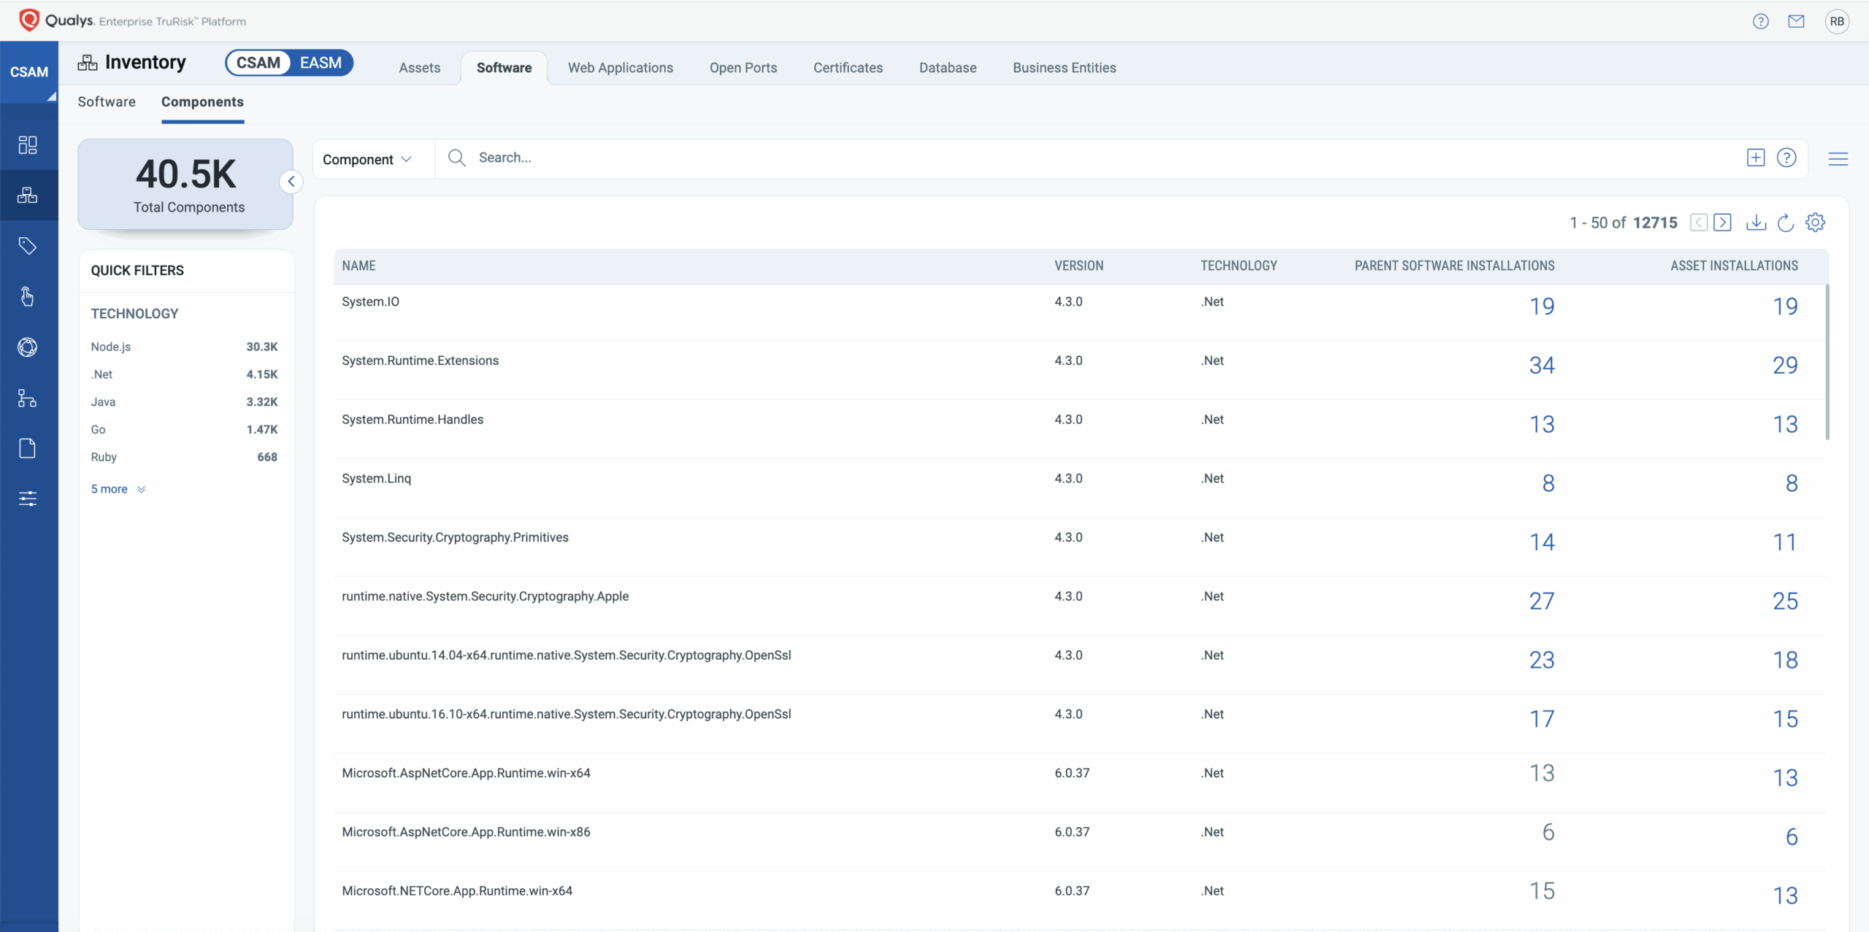
Task: Refresh the components table
Action: click(x=1786, y=223)
